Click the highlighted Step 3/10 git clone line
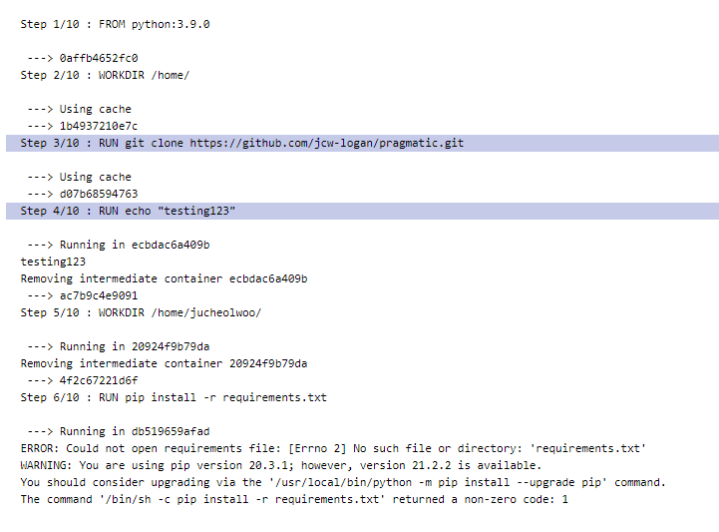The width and height of the screenshot is (719, 532). [241, 143]
